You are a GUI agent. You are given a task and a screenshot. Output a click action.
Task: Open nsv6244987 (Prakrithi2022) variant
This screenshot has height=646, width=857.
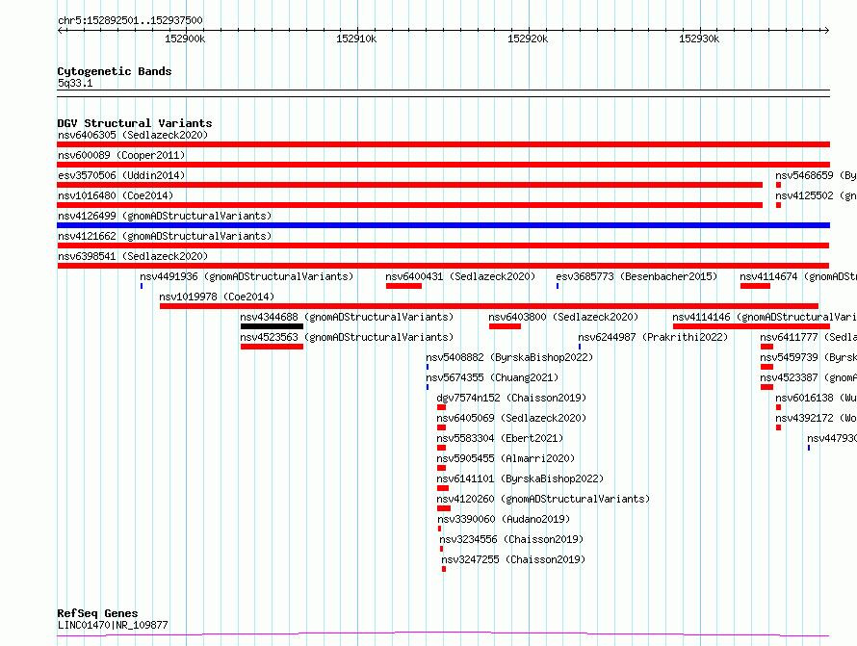tap(653, 337)
